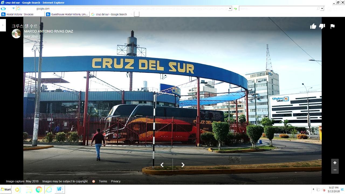345x194 pixels.
Task: Click the google.com address bar
Action: click(122, 9)
